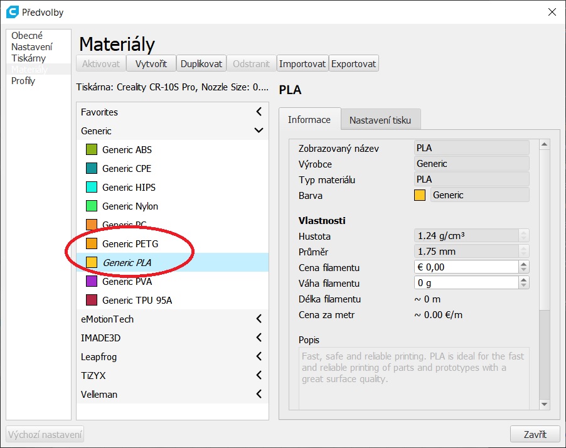Click the purple Generic PVA icon
566x448 pixels.
91,282
